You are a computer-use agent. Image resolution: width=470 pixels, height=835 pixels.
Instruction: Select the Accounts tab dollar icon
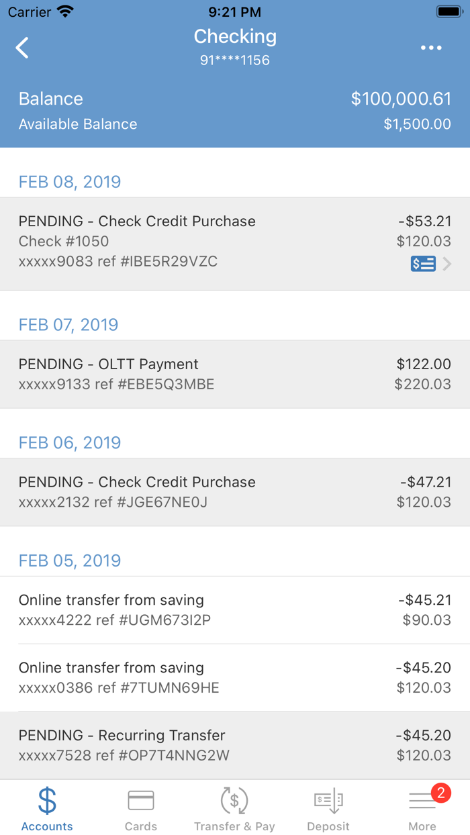pyautogui.click(x=46, y=800)
